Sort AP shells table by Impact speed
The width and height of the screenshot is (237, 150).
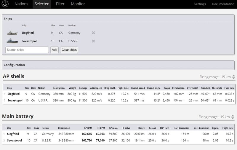(138, 88)
